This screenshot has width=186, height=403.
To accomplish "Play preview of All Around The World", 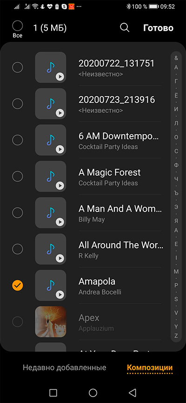I will tap(60, 258).
